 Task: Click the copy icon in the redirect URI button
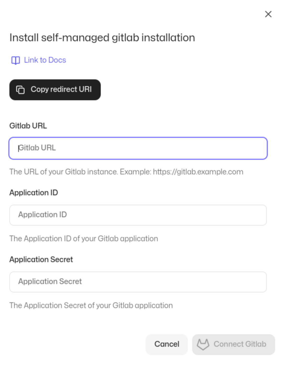pos(20,90)
